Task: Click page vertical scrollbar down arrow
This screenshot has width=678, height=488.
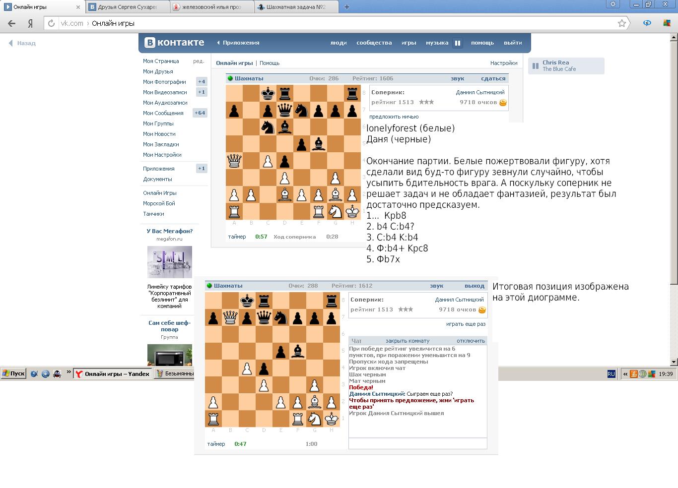Action: (x=674, y=362)
